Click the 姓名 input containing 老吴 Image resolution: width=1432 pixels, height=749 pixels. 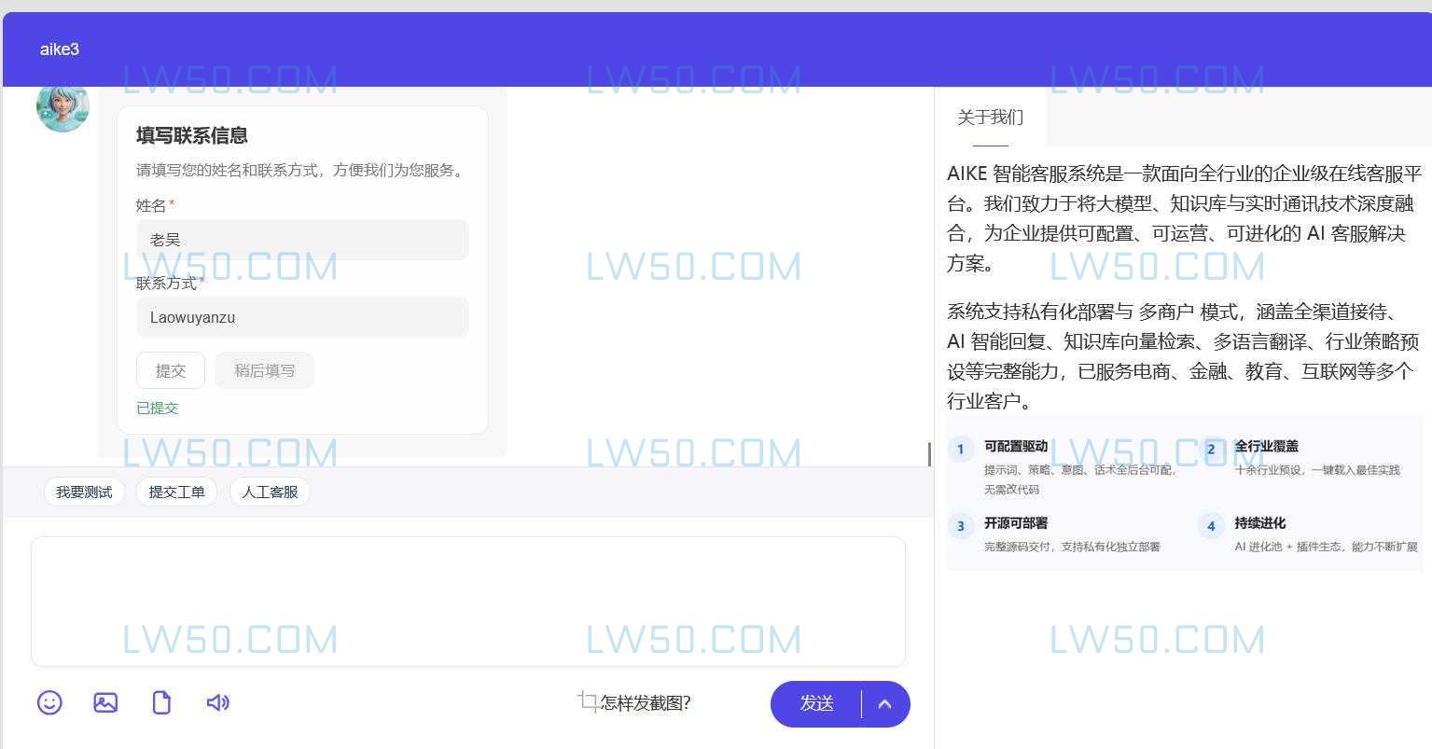click(302, 240)
